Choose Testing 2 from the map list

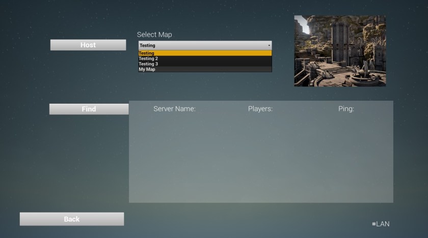tap(204, 58)
